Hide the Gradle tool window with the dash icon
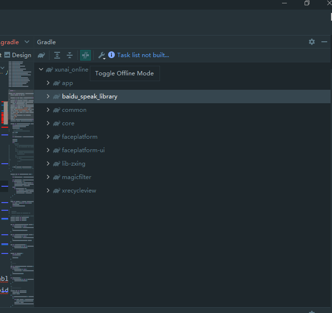The image size is (332, 313). 324,42
